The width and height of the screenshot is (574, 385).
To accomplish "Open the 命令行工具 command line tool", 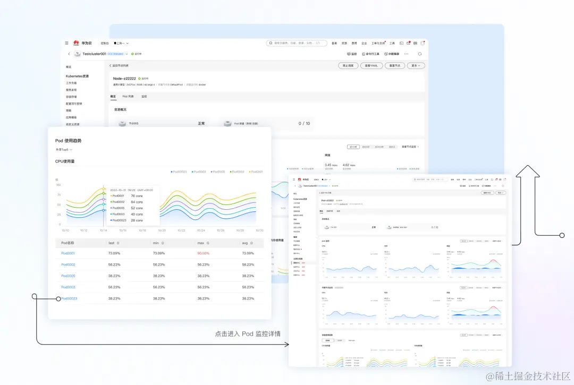I will coord(370,54).
